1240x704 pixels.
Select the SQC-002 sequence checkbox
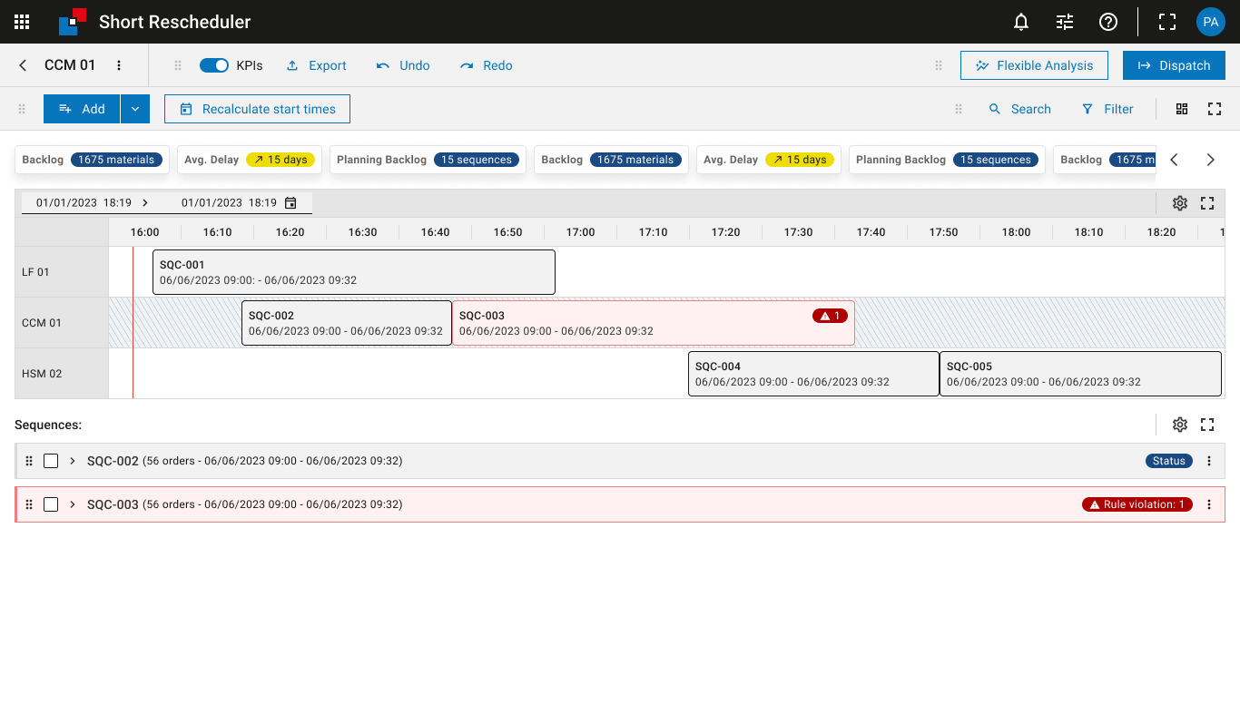[x=51, y=461]
